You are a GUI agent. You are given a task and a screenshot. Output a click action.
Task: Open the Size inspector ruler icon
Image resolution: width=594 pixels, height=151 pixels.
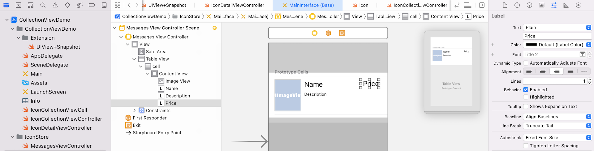(x=566, y=5)
